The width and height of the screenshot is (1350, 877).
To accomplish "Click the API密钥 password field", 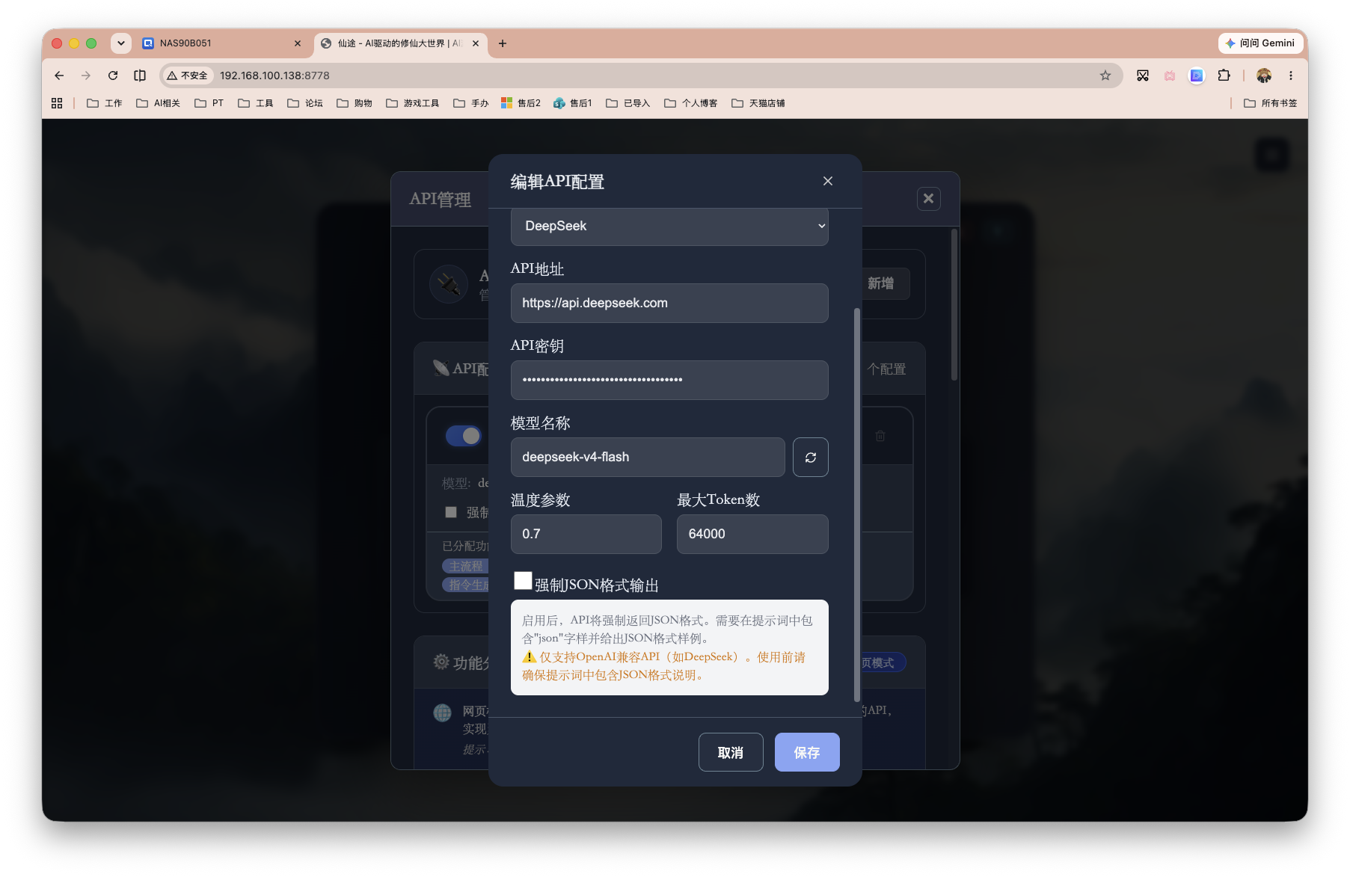I will pyautogui.click(x=669, y=380).
